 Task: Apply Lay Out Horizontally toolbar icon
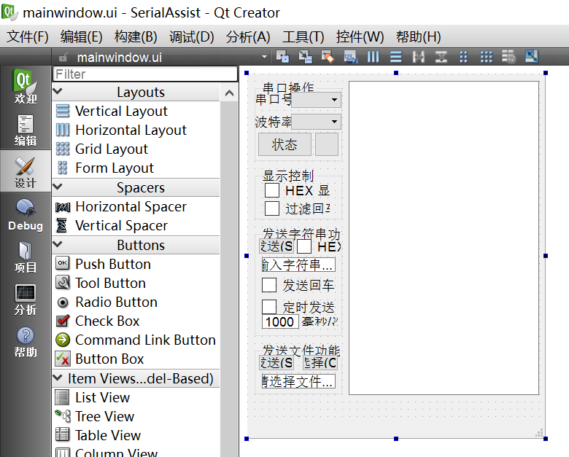click(x=373, y=57)
